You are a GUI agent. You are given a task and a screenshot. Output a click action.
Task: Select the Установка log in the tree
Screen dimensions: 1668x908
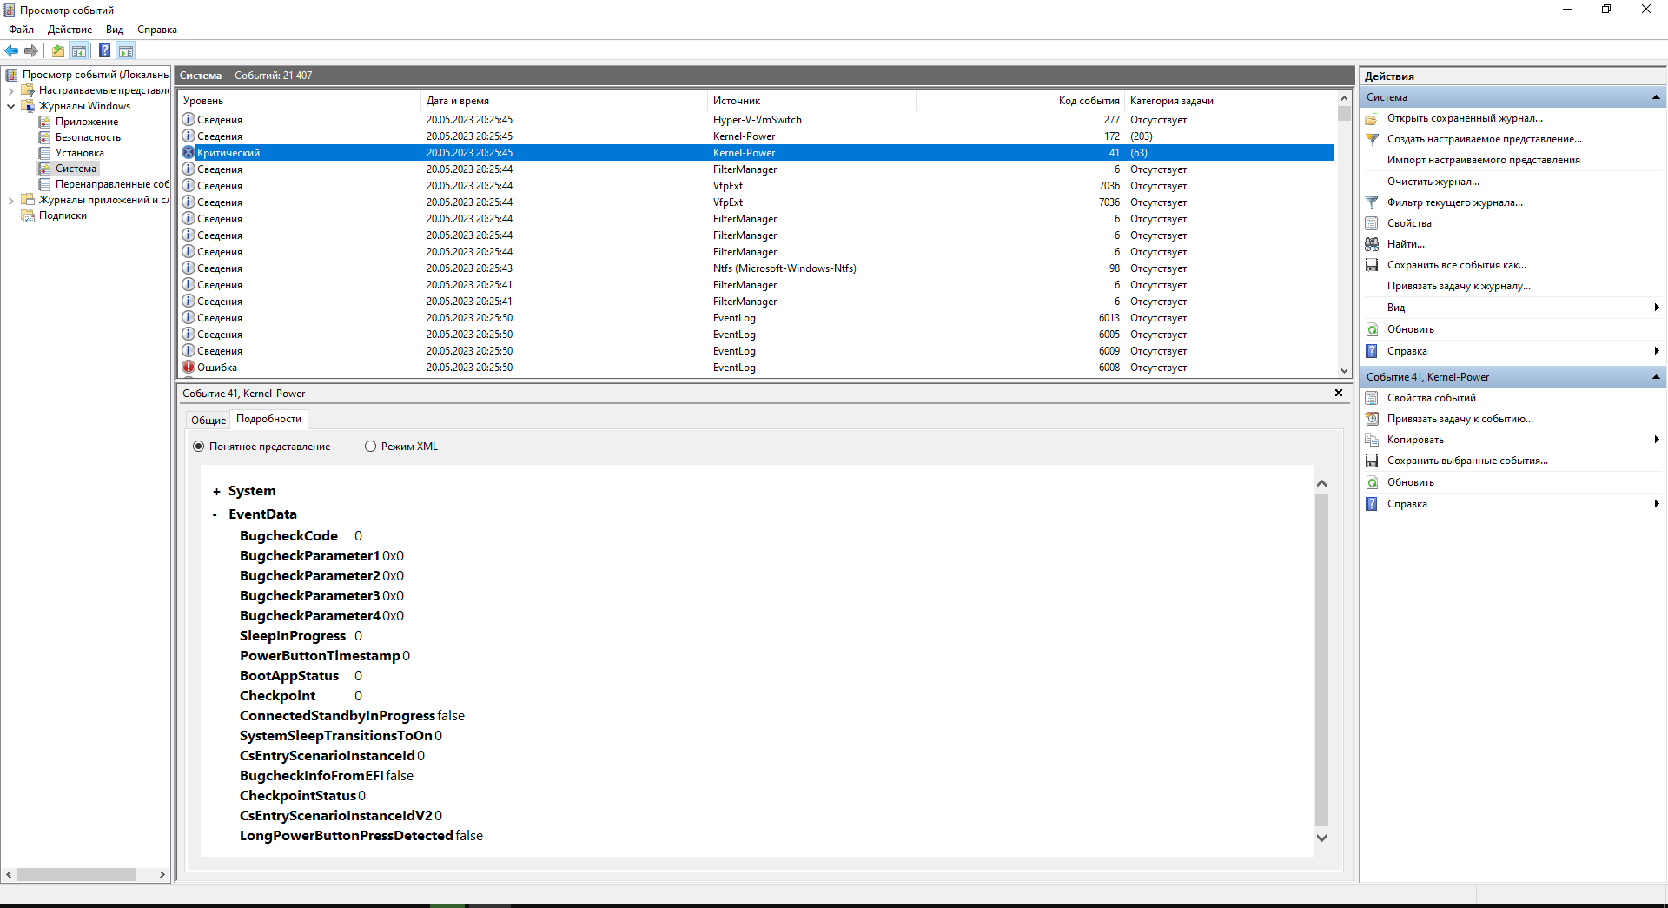tap(79, 153)
